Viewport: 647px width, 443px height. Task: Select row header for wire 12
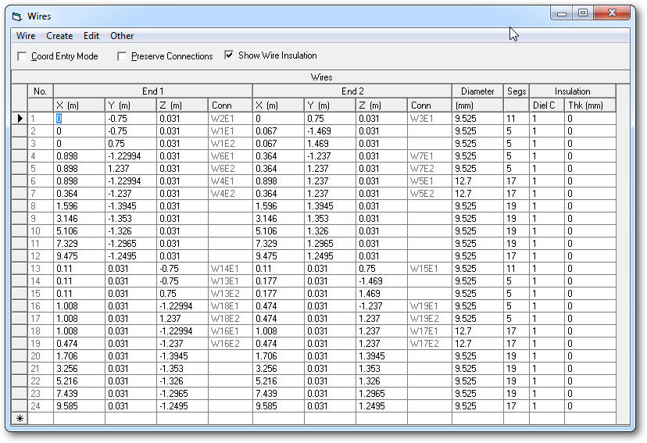[x=20, y=256]
